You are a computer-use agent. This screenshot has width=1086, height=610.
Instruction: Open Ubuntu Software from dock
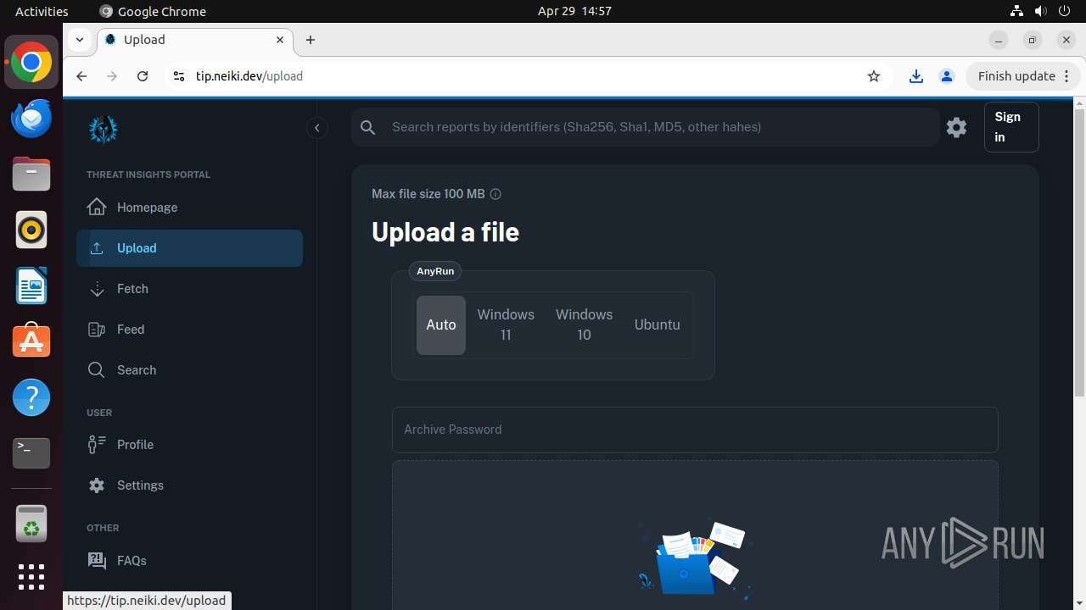click(31, 341)
